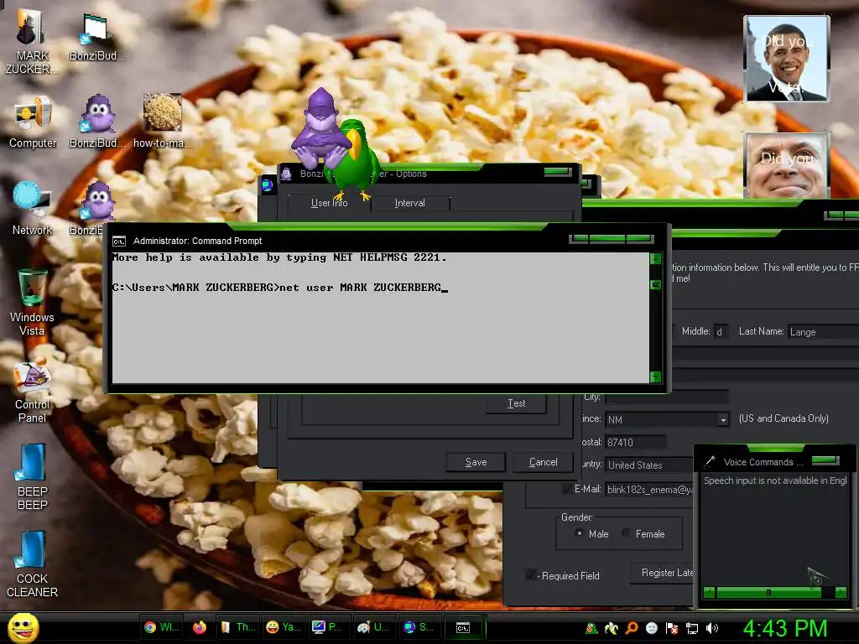Click the Voice Commands scrollbar left arrow
The width and height of the screenshot is (859, 644).
pos(709,593)
